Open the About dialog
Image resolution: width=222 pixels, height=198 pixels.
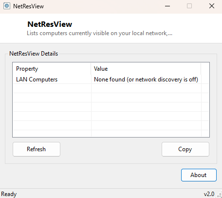(x=199, y=175)
